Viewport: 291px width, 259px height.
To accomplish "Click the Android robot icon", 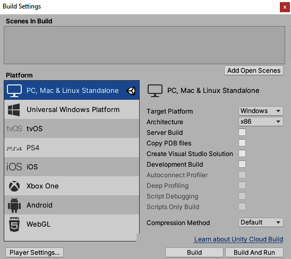I will (x=14, y=205).
